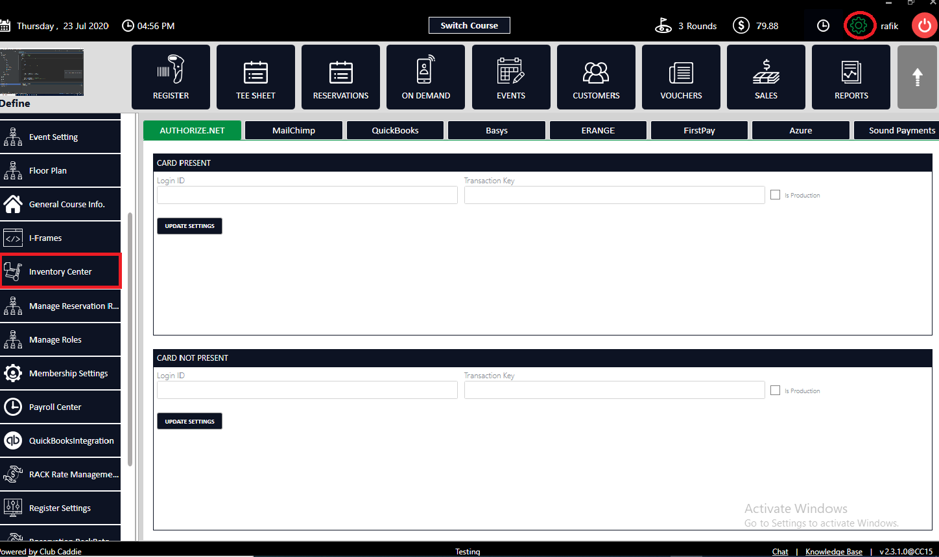
Task: Switch to the Basys tab
Action: [497, 130]
